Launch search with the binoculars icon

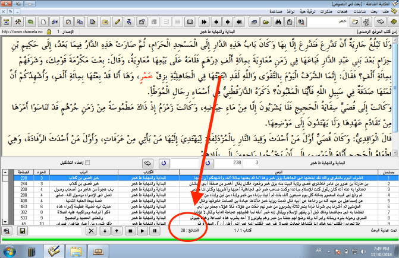click(x=278, y=22)
